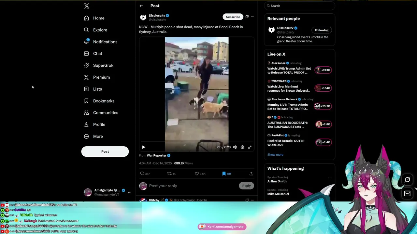Open the floating messages envelope button
The height and width of the screenshot is (234, 417).
(407, 194)
